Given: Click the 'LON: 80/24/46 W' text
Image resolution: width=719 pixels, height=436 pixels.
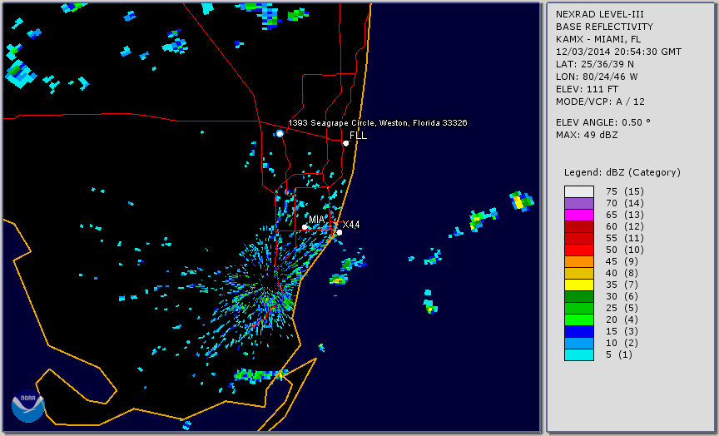Looking at the screenshot, I should [597, 77].
